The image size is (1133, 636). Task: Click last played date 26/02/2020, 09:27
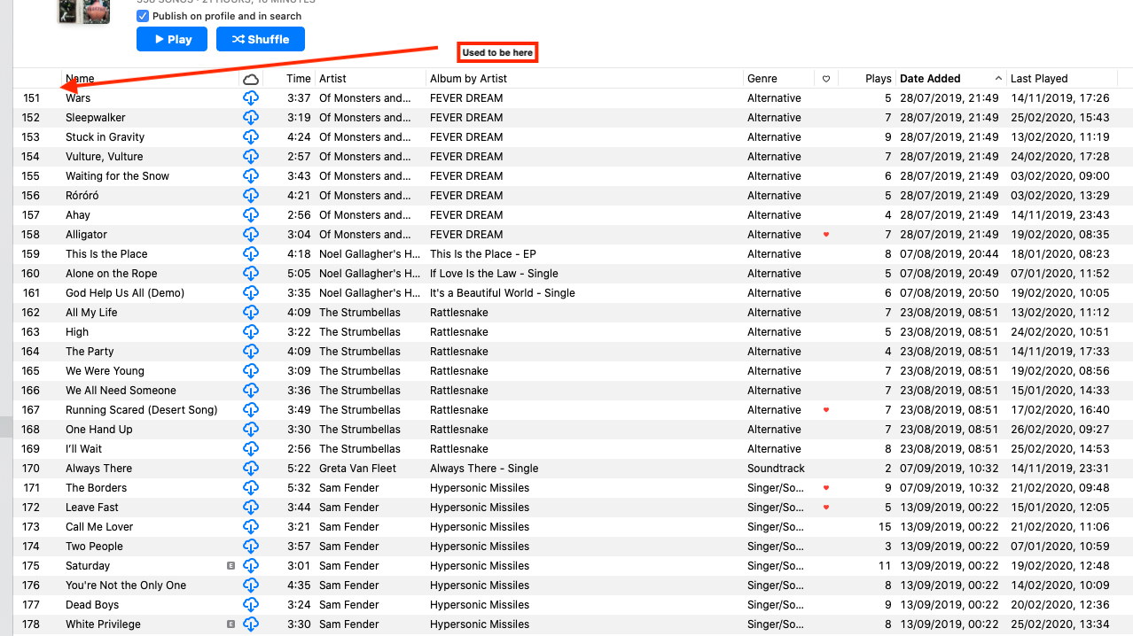point(1060,430)
